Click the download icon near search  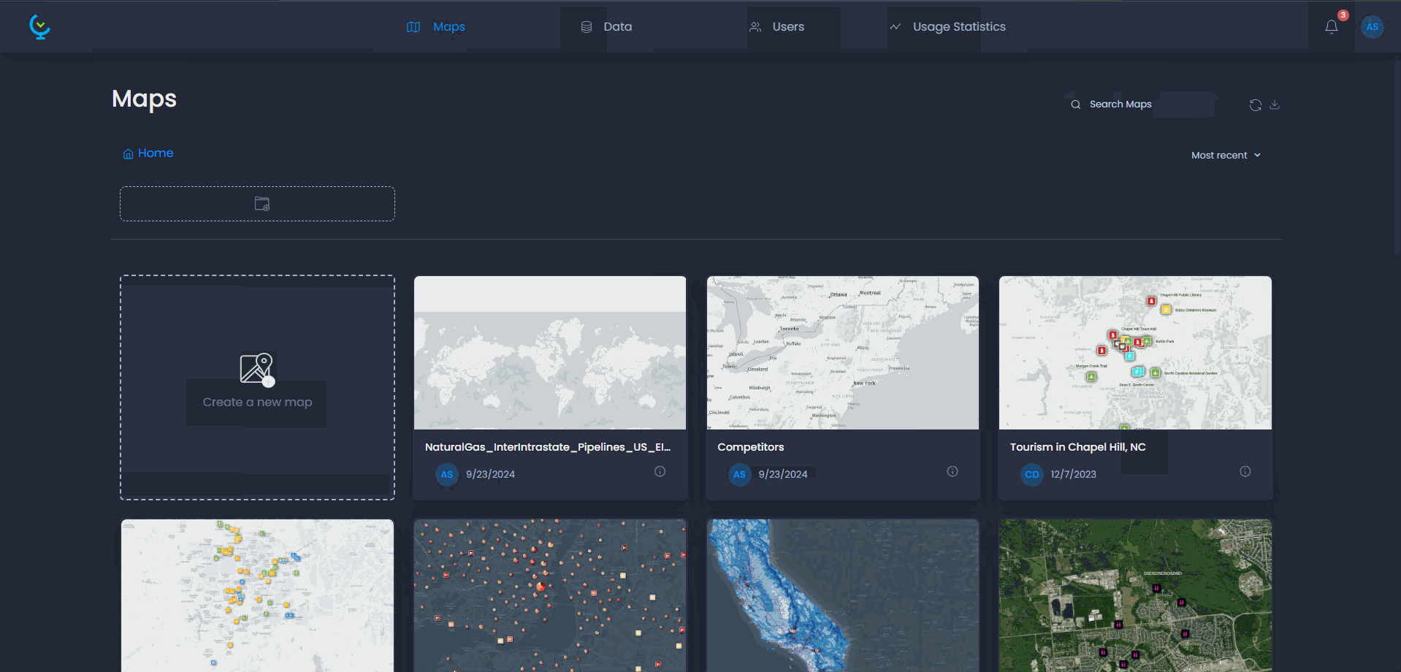[x=1275, y=105]
